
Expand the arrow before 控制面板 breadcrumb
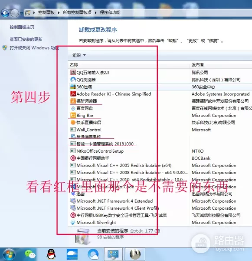[34, 13]
